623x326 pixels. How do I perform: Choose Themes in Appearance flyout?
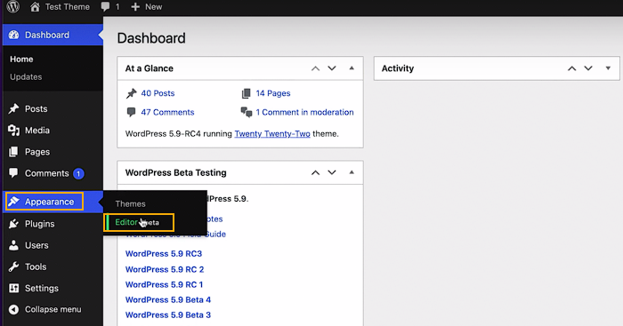click(x=130, y=203)
